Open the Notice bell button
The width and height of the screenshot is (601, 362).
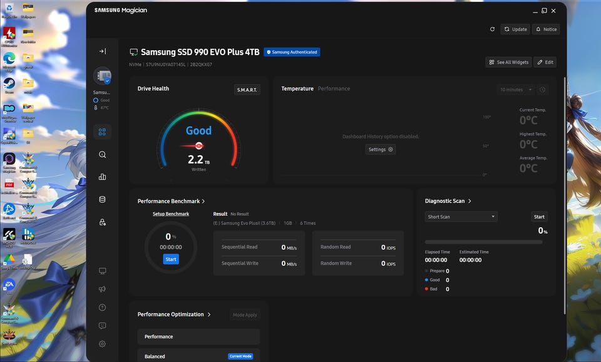[546, 29]
